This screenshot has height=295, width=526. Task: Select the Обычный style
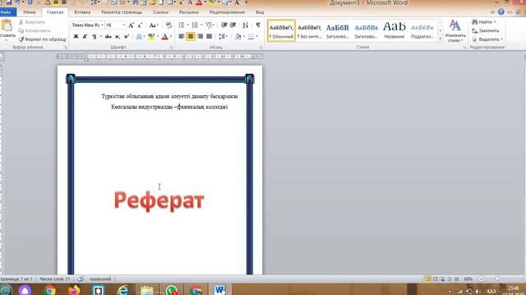click(281, 30)
